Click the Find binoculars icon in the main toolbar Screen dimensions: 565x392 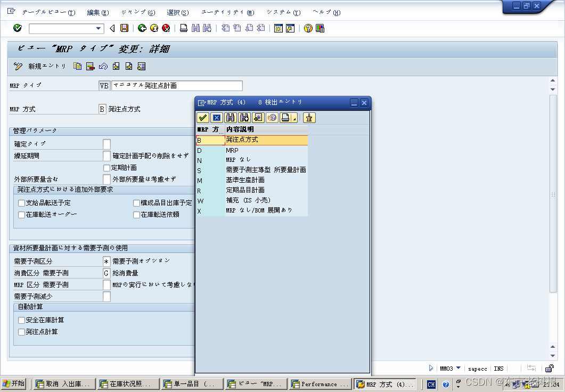[x=195, y=28]
